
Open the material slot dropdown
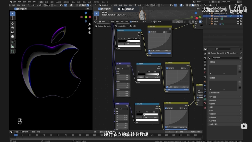(x=147, y=21)
